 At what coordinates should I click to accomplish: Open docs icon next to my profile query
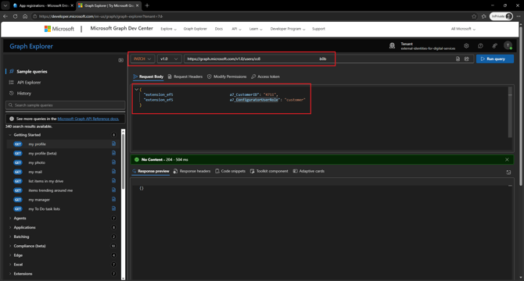[x=113, y=144]
